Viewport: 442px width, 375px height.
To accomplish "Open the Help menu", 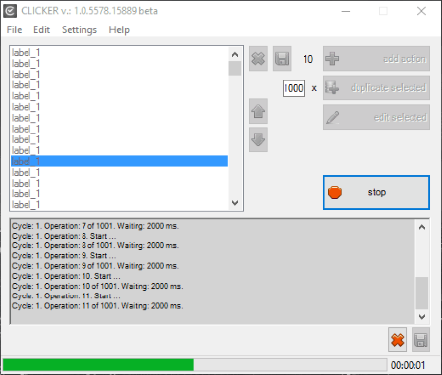I will coord(119,30).
